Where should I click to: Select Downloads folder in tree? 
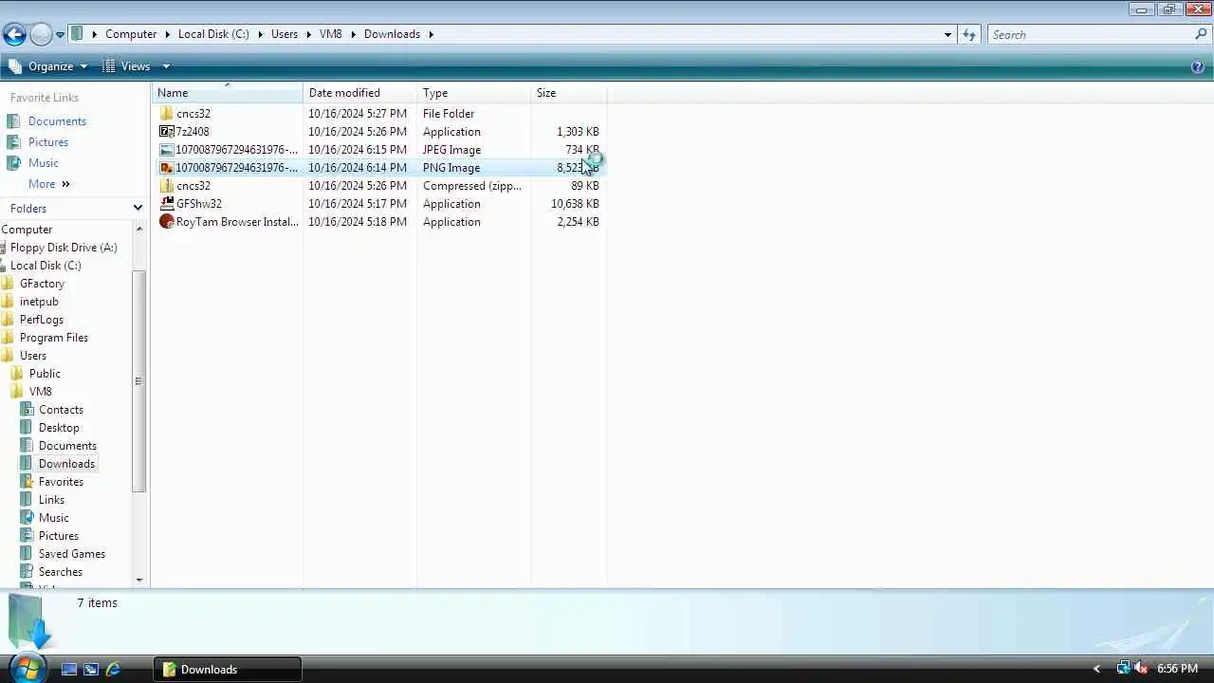click(x=66, y=464)
